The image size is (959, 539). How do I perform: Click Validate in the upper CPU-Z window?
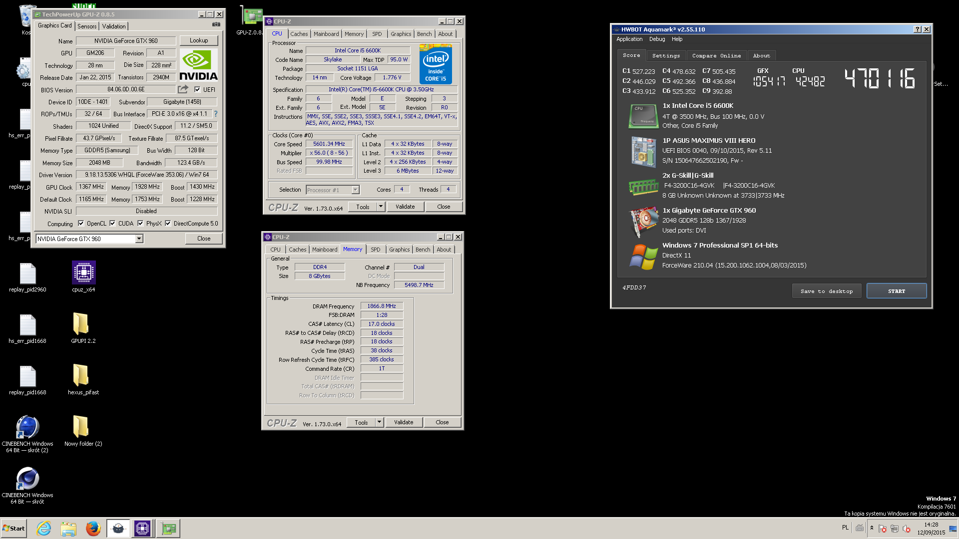(405, 207)
